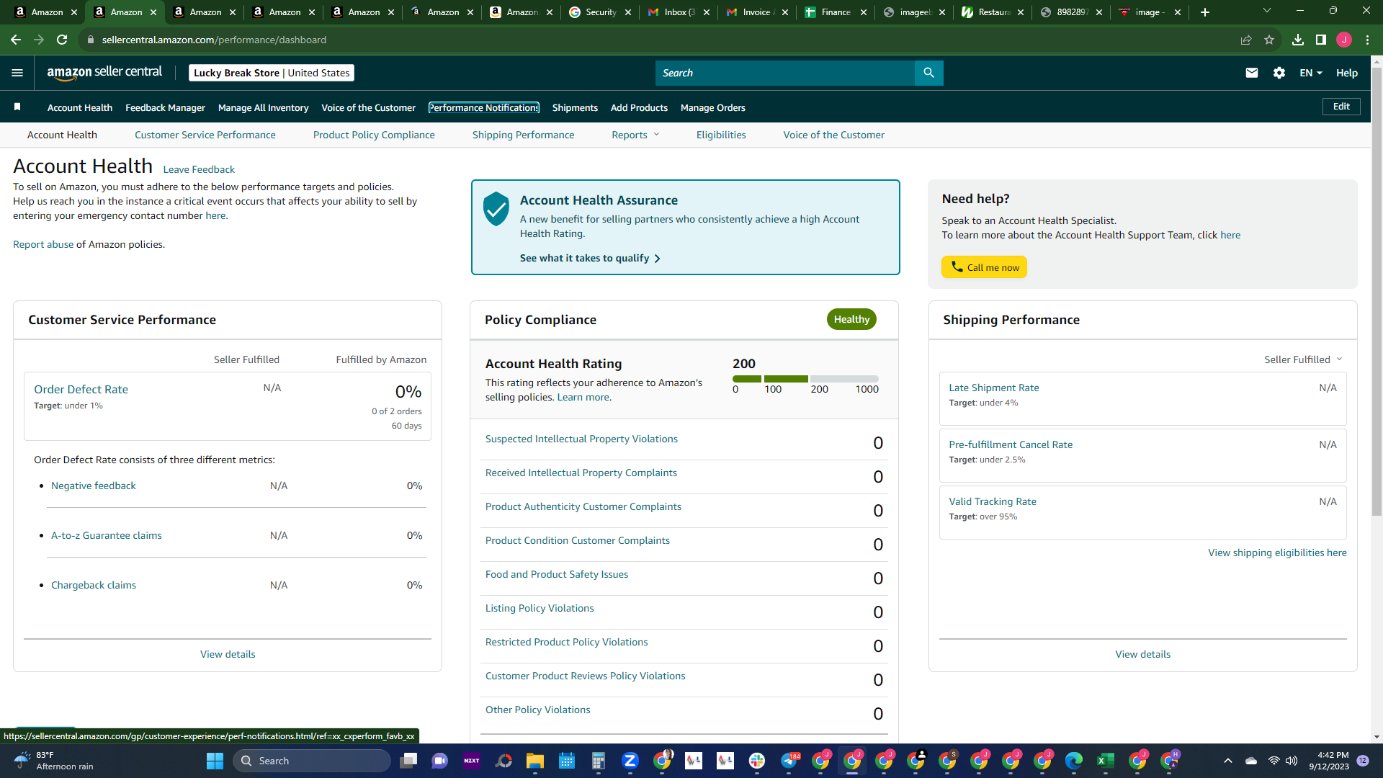View details for Customer Service Performance
The height and width of the screenshot is (778, 1383).
coord(228,654)
